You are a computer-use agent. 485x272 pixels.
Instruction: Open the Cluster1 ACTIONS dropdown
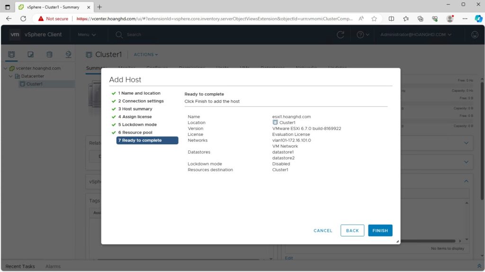(146, 54)
